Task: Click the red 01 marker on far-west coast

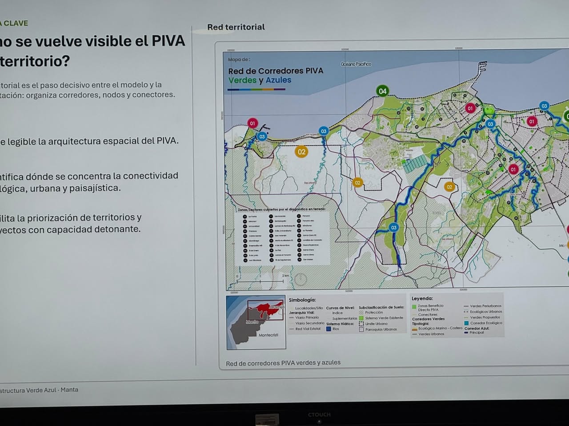Action: [252, 123]
